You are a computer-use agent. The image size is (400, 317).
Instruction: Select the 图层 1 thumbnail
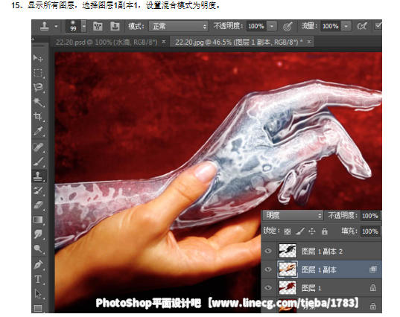(x=288, y=287)
